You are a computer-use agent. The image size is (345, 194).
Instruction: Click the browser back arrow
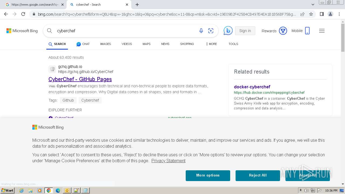[x=6, y=14]
